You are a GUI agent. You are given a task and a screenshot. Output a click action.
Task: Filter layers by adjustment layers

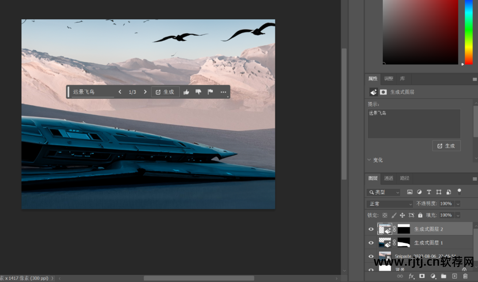coord(420,192)
